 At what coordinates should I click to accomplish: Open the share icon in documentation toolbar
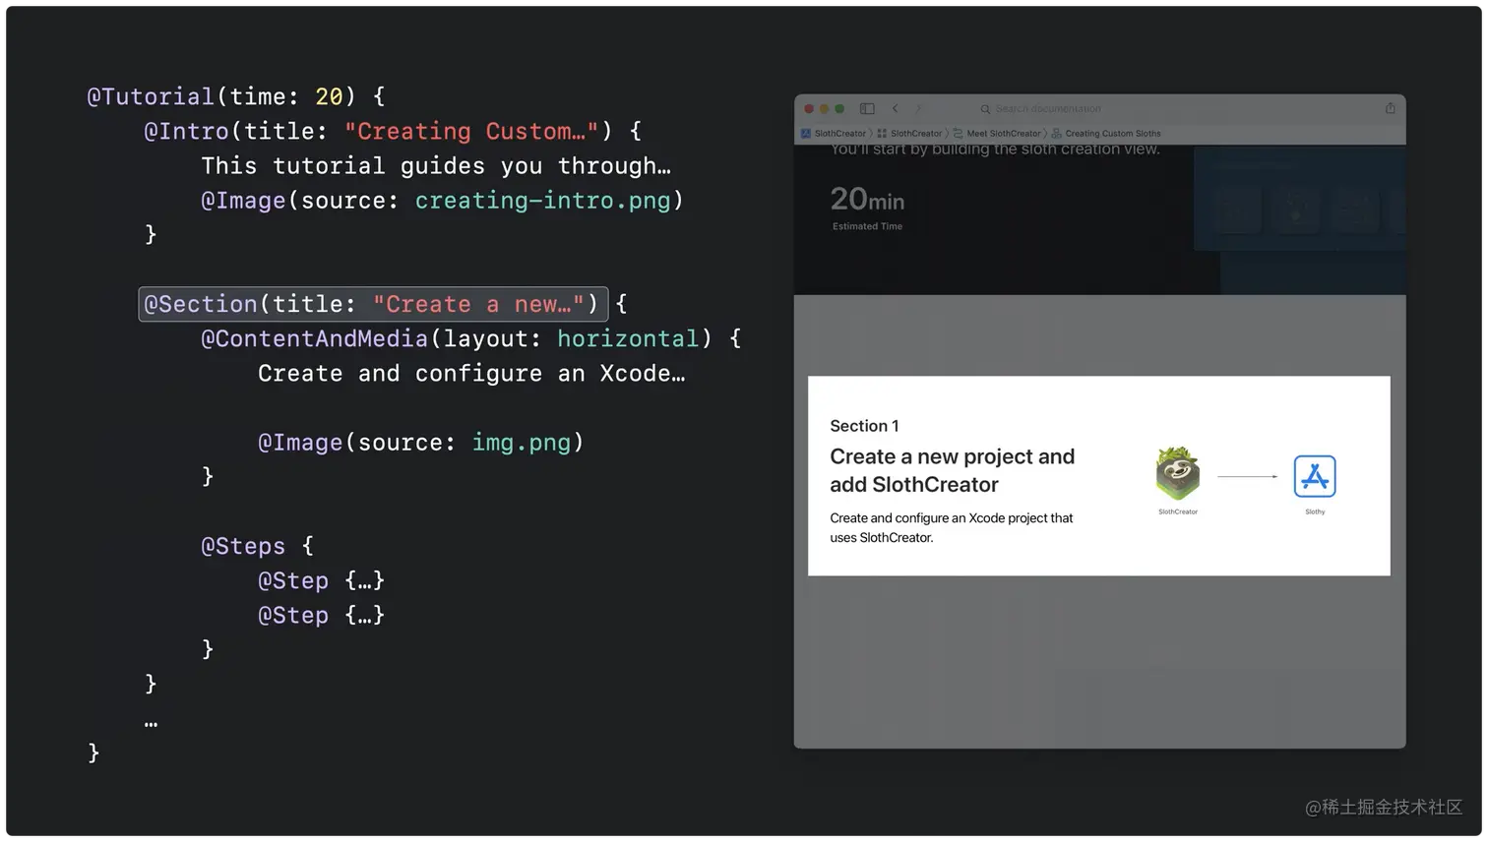(x=1391, y=108)
